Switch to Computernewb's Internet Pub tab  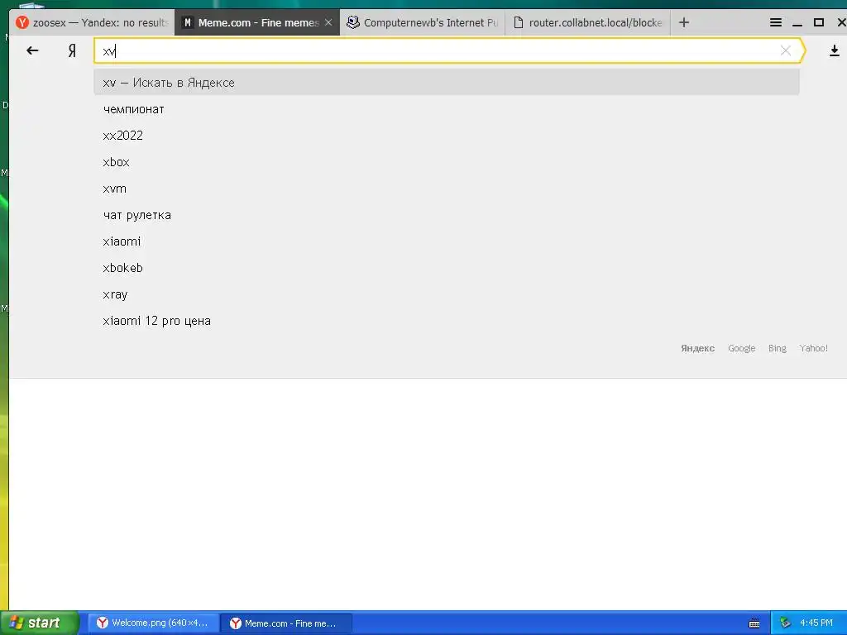click(423, 22)
